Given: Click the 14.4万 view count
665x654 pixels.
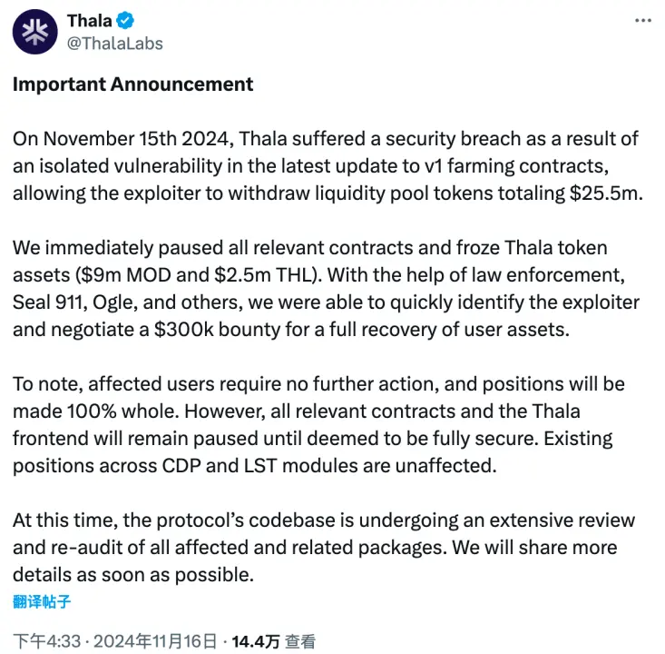Looking at the screenshot, I should coord(256,641).
